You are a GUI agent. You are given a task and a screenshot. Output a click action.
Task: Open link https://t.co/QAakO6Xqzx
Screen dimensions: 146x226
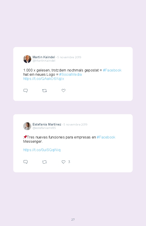tap(44, 79)
